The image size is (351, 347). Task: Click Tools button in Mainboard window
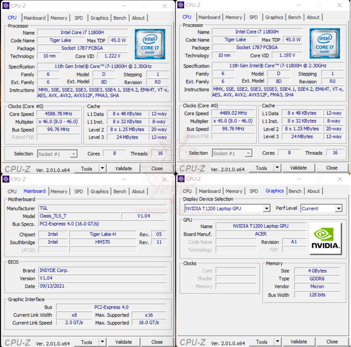[87, 342]
